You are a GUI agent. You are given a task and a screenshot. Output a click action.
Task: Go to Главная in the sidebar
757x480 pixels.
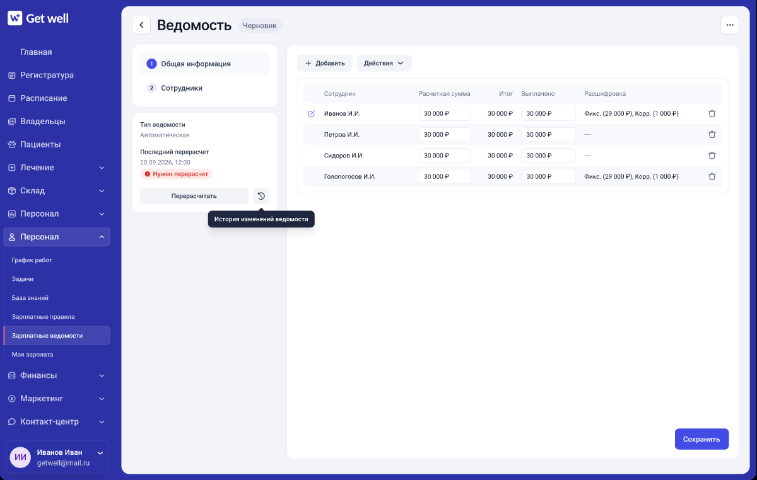(36, 52)
